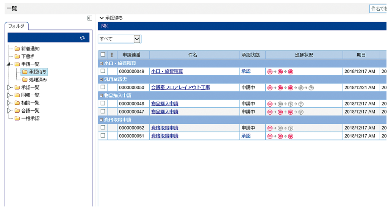Viewport: 388px width, 211px height.
Task: Click last red 承 stamp in row 0000000051
Action: 291,136
